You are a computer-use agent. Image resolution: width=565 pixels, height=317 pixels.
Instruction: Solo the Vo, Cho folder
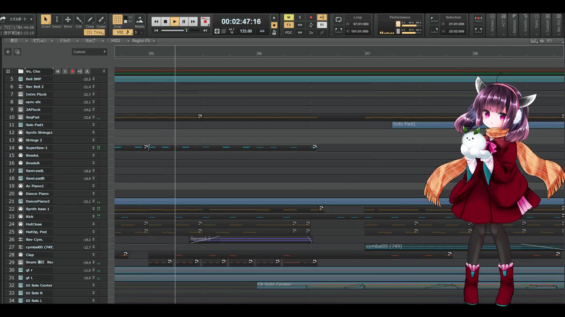[65, 71]
